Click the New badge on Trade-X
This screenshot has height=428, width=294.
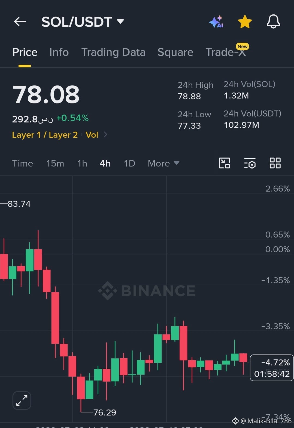pyautogui.click(x=243, y=47)
